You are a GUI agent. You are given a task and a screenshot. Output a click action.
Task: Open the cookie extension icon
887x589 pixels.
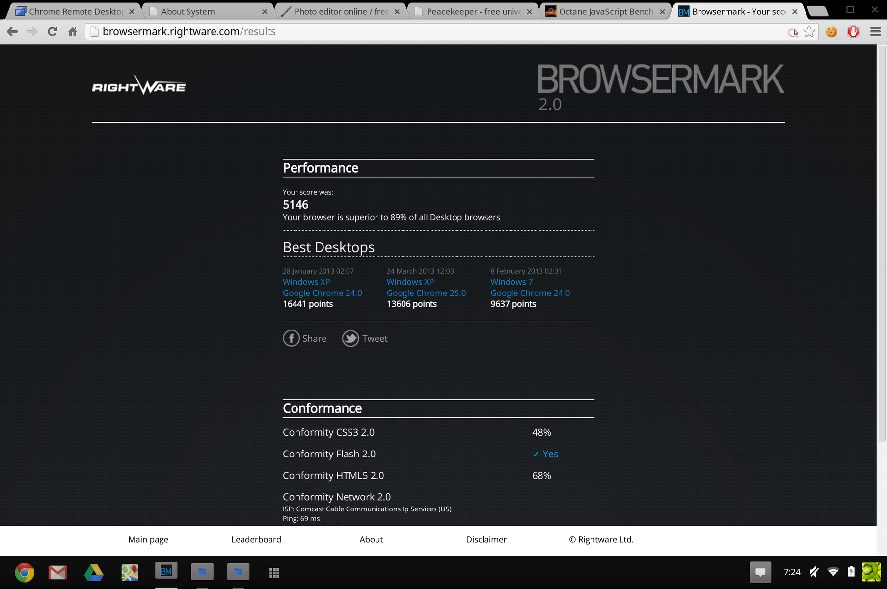pos(831,32)
